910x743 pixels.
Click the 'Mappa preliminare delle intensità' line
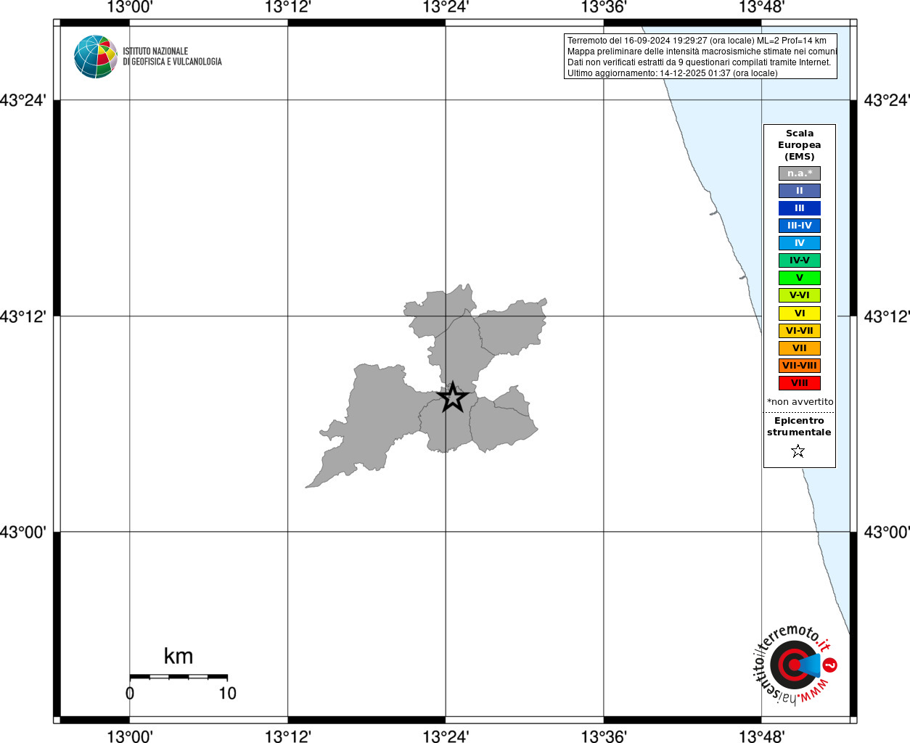[x=702, y=52]
